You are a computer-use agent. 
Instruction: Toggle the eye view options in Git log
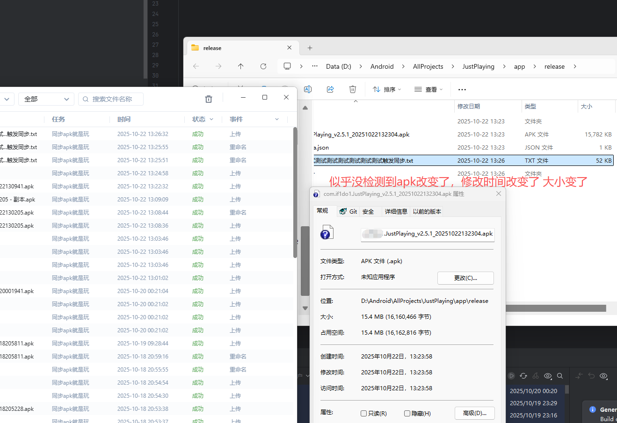[x=548, y=376]
